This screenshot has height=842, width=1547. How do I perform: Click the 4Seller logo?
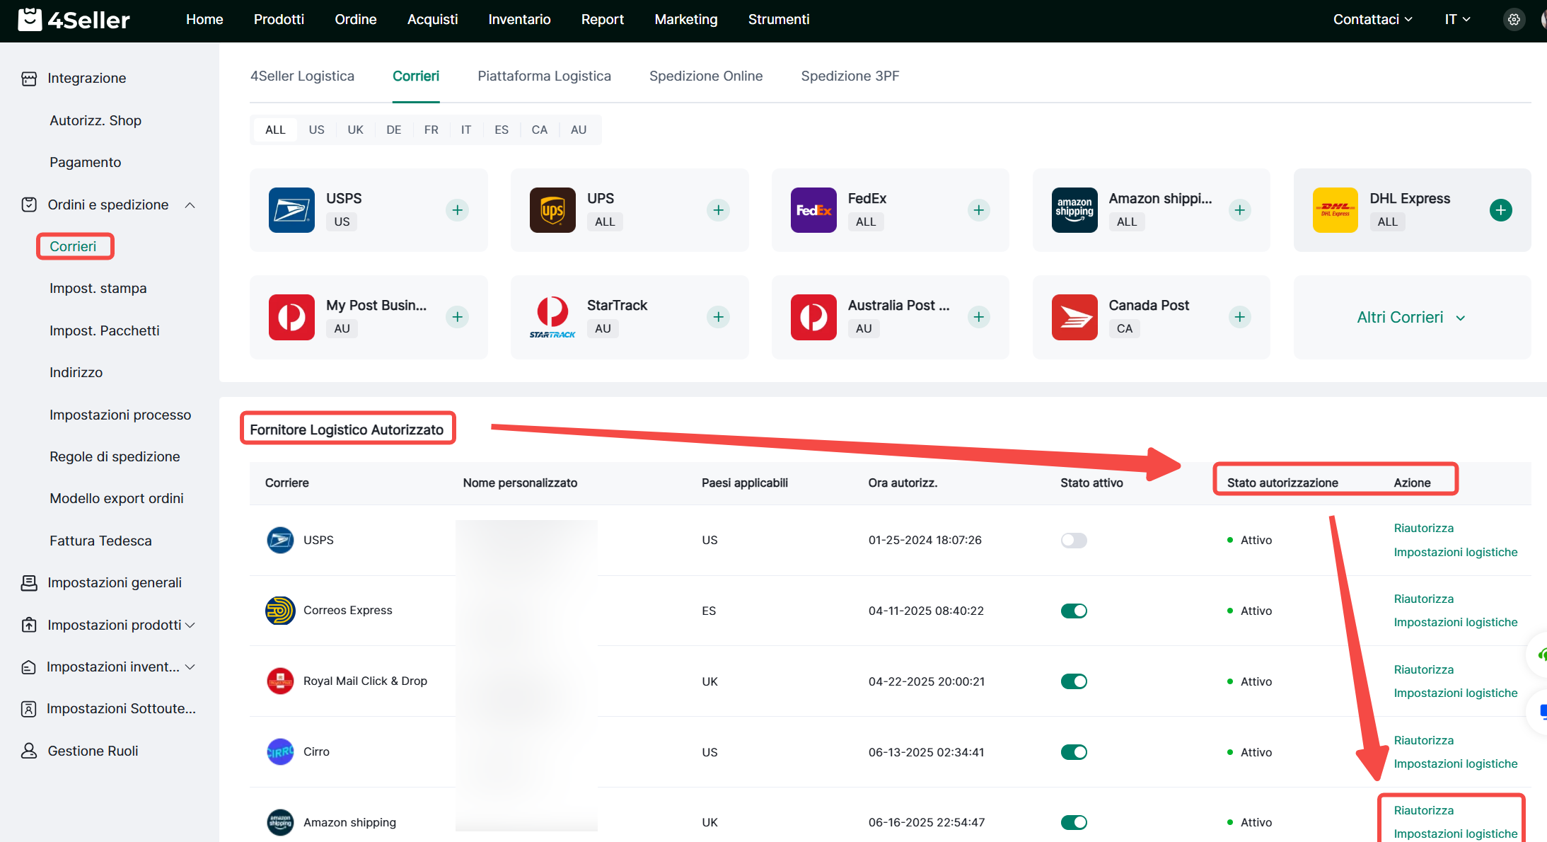tap(74, 20)
